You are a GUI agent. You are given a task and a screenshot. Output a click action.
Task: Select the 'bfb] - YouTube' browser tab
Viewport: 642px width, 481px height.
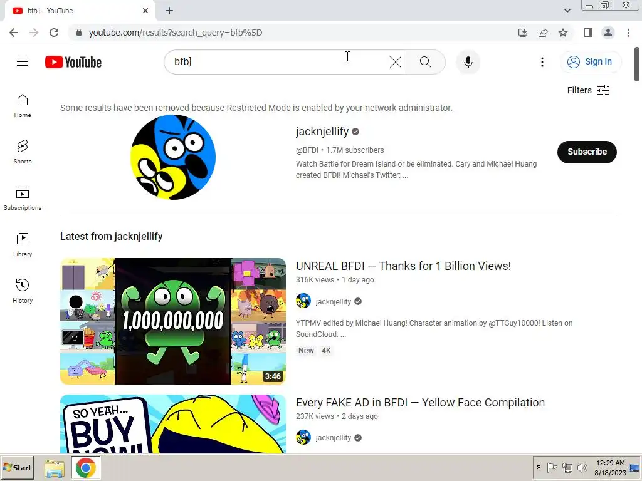point(80,11)
